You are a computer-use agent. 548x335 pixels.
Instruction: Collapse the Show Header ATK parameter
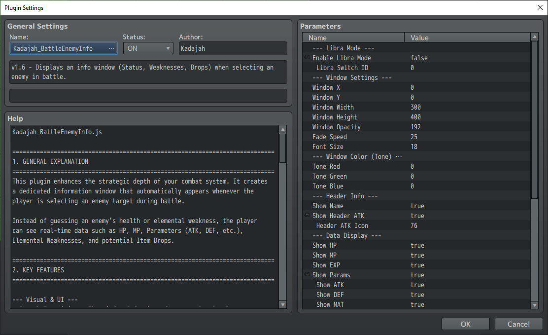coord(307,215)
